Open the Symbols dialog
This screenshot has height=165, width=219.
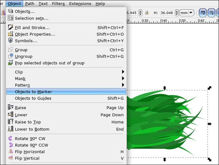pyautogui.click(x=26, y=41)
